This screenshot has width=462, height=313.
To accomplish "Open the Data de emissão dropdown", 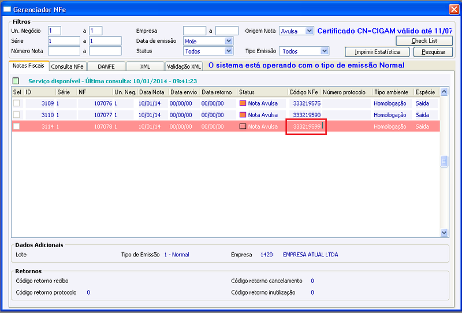I will 229,41.
